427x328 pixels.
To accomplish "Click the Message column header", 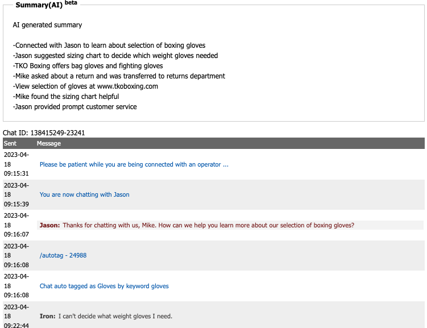I will pos(49,144).
